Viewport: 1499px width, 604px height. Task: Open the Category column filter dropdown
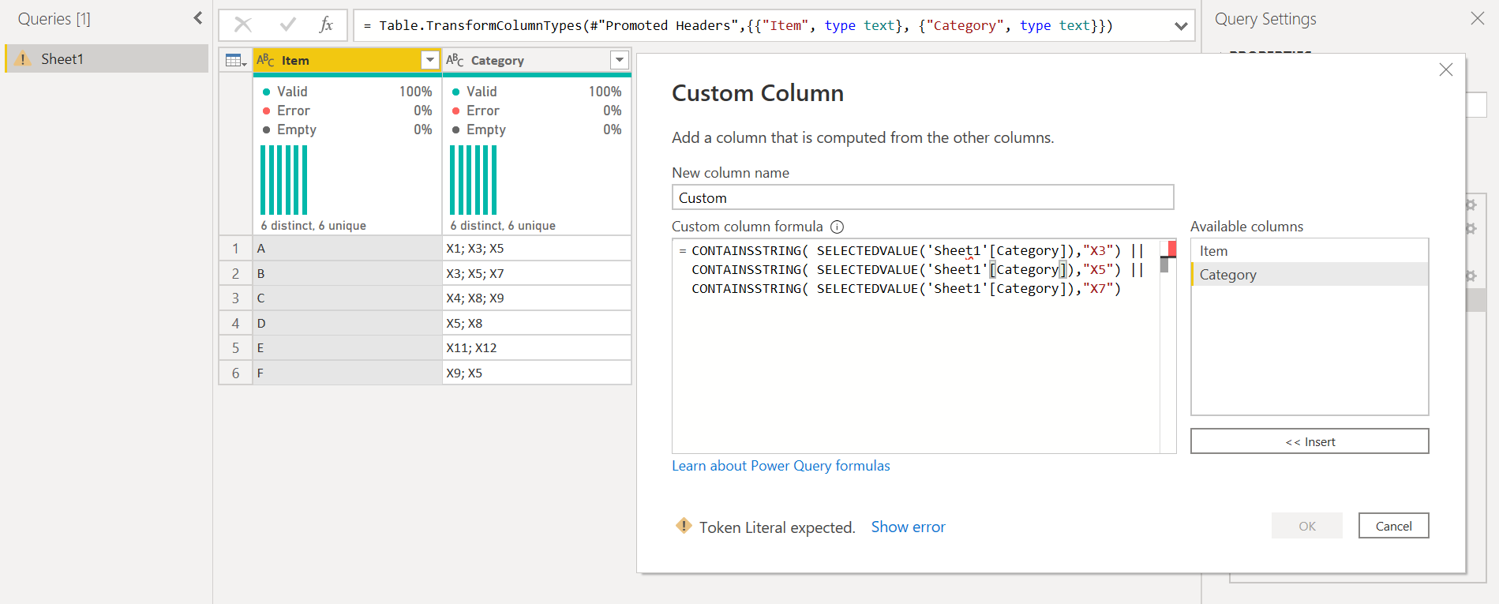(620, 60)
